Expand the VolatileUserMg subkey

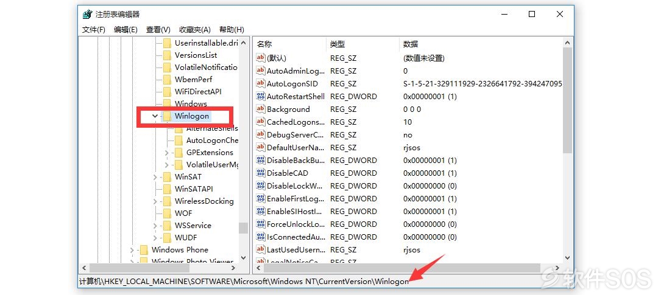(x=167, y=165)
